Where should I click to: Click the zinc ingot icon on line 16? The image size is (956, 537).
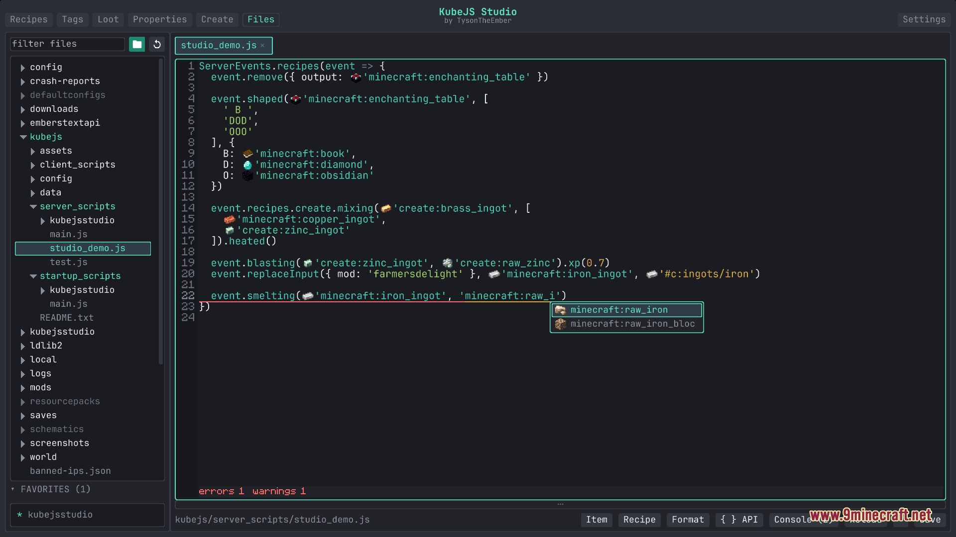[230, 230]
